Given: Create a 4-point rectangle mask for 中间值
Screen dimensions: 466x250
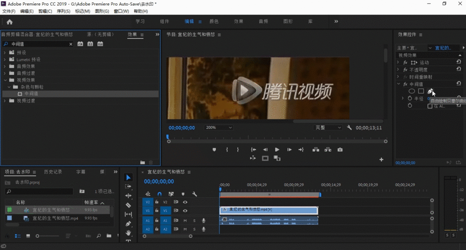Looking at the screenshot, I should point(421,91).
